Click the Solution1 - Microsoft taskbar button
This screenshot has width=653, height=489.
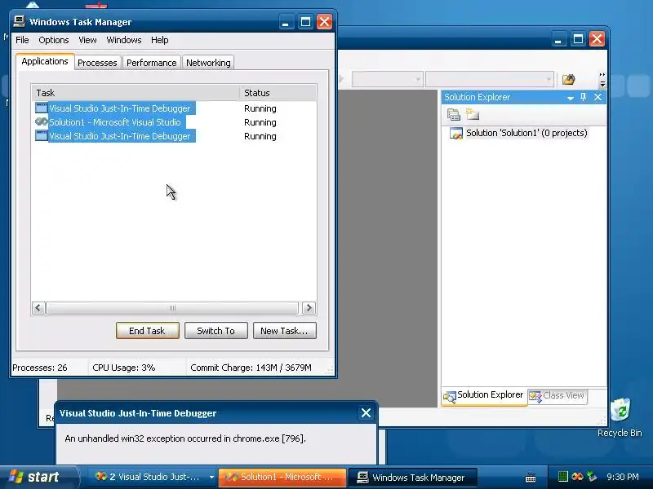pyautogui.click(x=282, y=477)
